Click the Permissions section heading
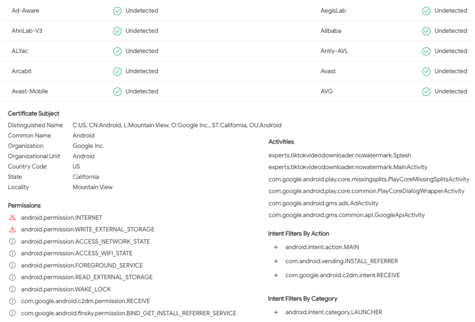 [x=24, y=205]
